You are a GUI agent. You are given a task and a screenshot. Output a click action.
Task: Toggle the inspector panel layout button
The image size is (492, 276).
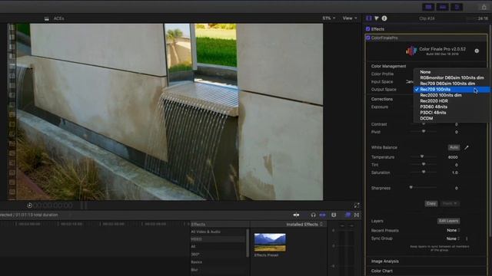457,7
